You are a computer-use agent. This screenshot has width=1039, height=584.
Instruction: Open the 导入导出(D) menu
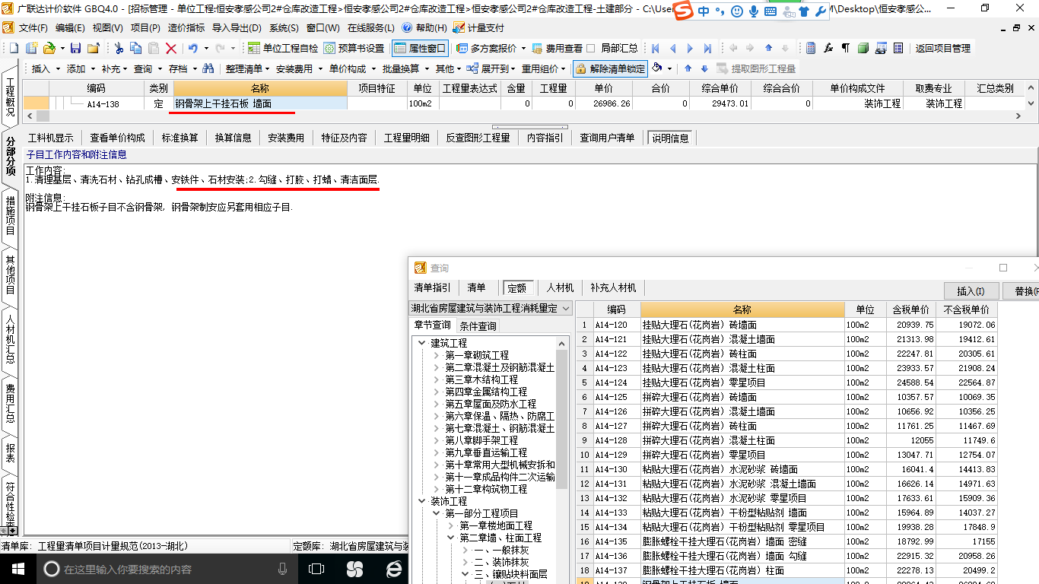pos(237,28)
